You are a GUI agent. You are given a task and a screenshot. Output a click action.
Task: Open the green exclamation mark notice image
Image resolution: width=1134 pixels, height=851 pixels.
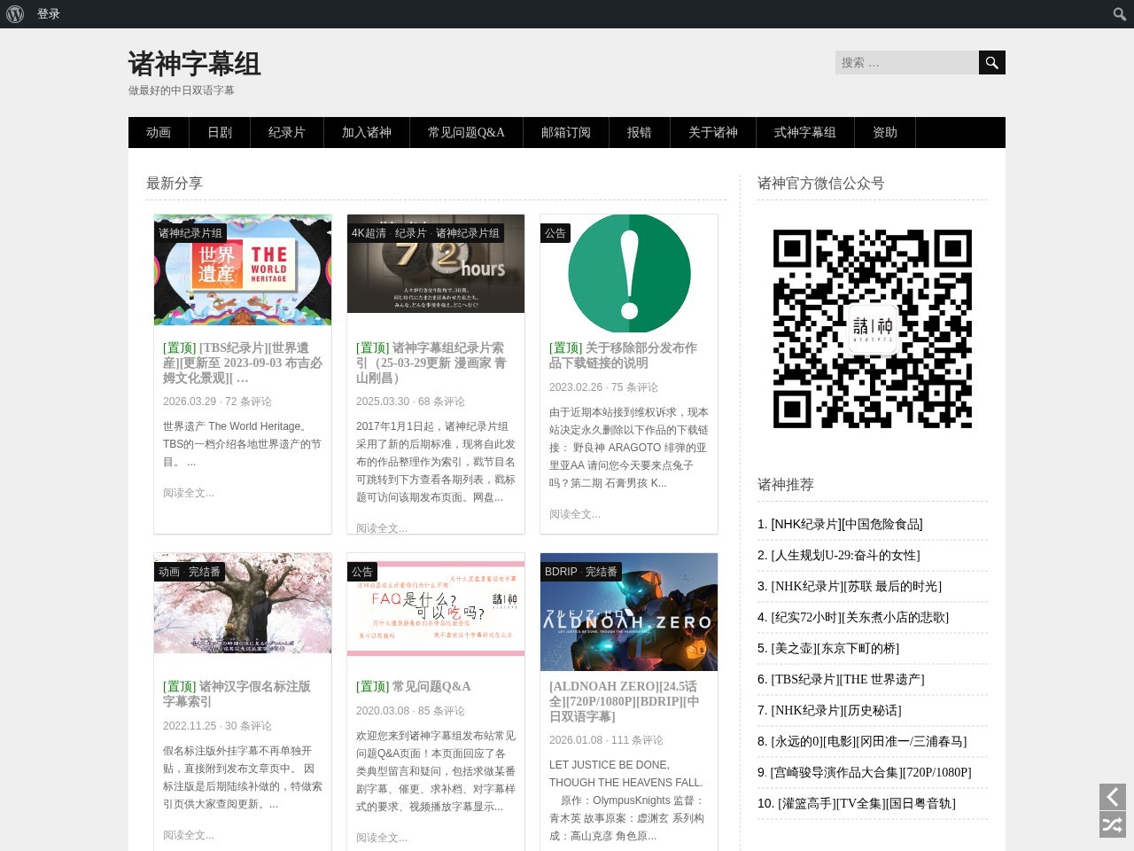pyautogui.click(x=629, y=273)
